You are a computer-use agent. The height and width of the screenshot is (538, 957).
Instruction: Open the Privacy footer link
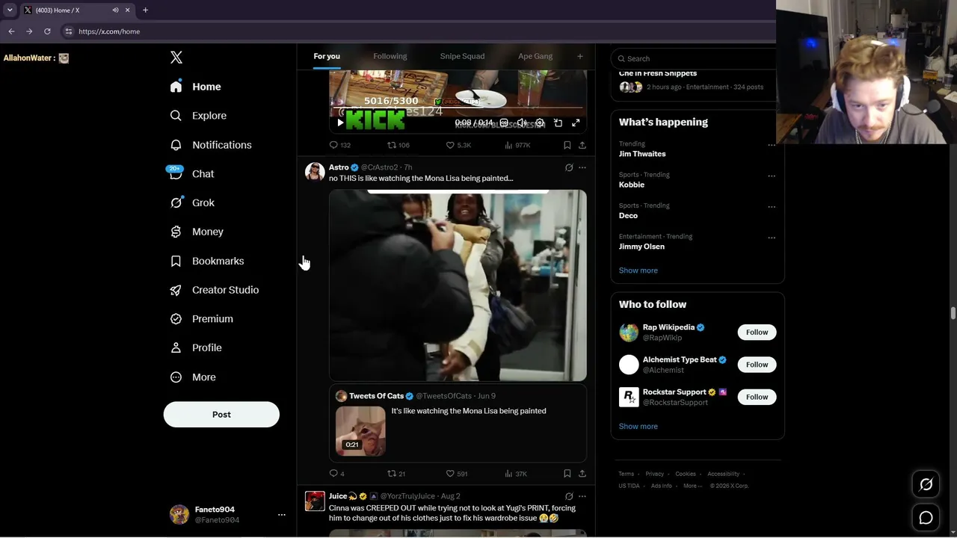pos(655,474)
